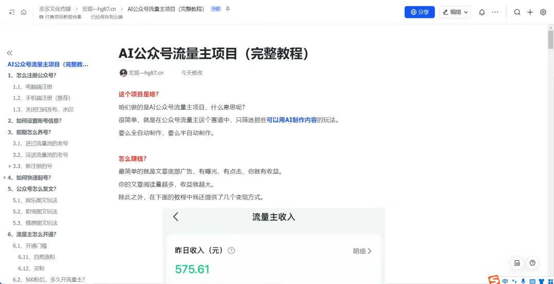Screen dimensions: 554x284
Task: Open the settings gear
Action: [543, 12]
